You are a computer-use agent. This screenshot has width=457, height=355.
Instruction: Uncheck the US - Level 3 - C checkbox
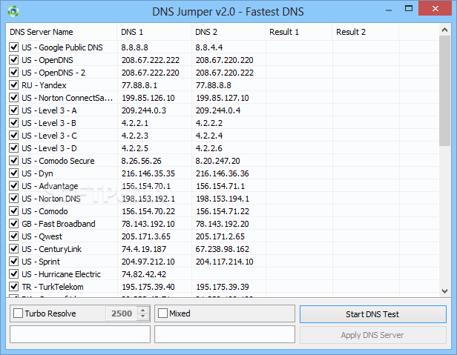point(13,136)
